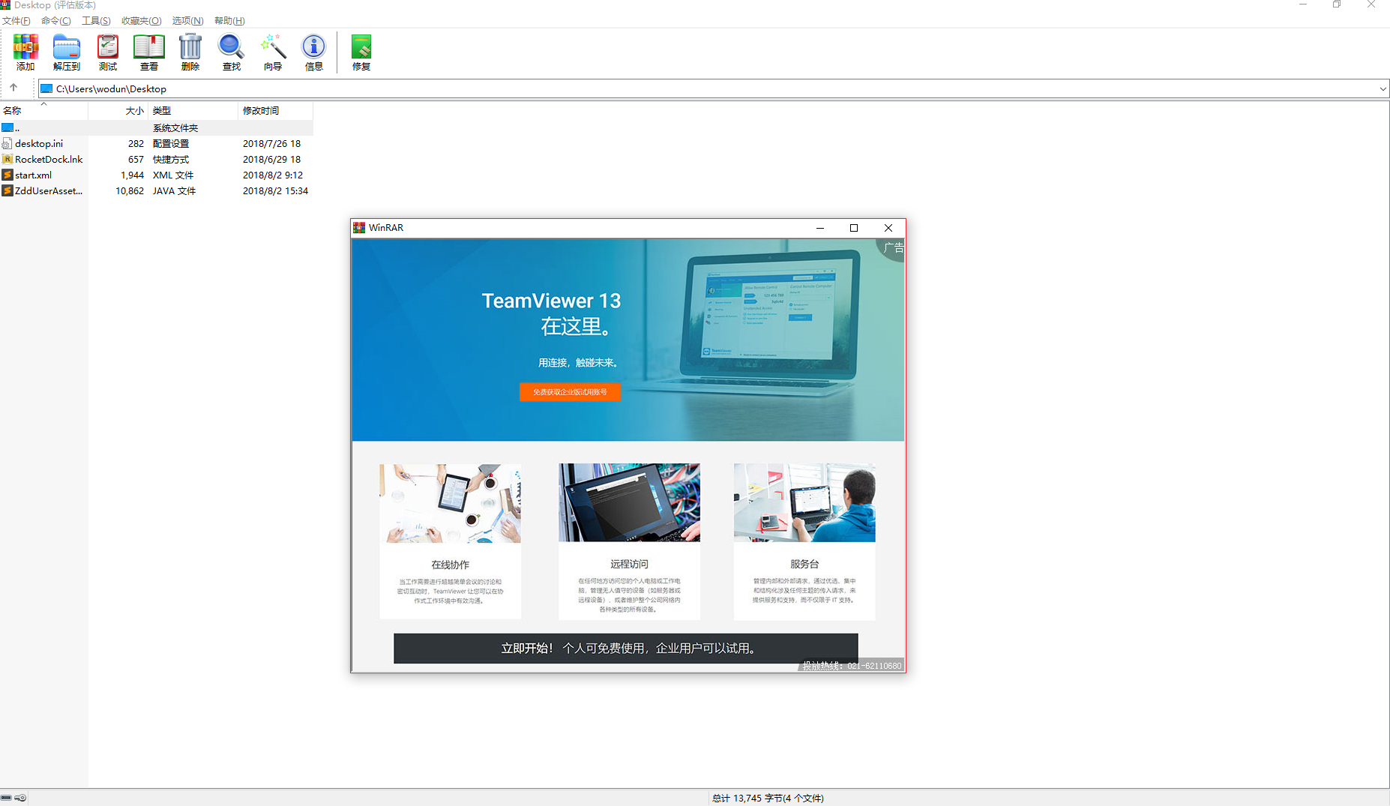Click the start.xml file icon
The width and height of the screenshot is (1390, 806).
pyautogui.click(x=7, y=175)
